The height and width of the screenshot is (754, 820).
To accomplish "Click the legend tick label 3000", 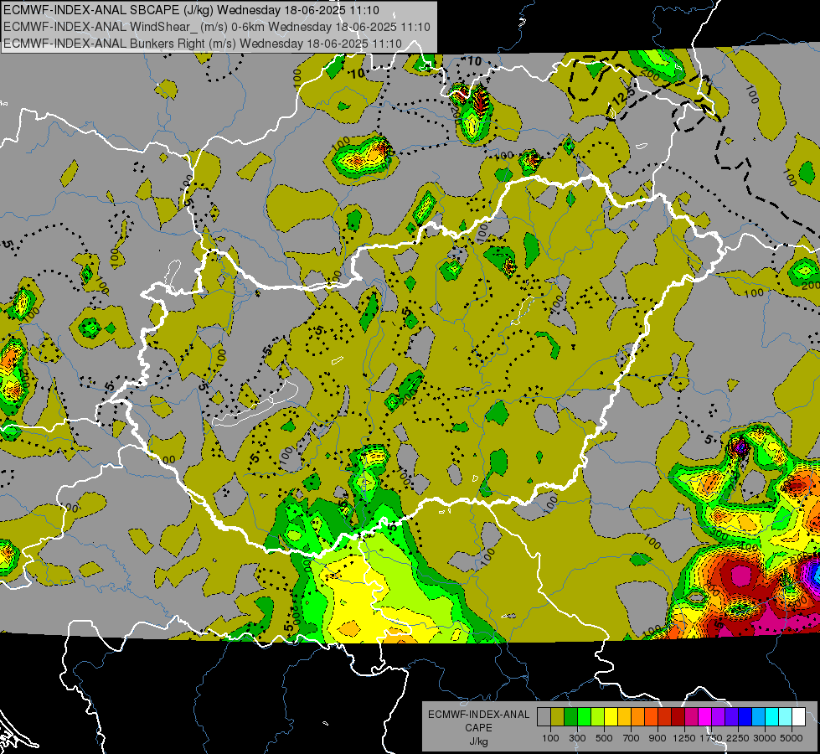I will [765, 738].
